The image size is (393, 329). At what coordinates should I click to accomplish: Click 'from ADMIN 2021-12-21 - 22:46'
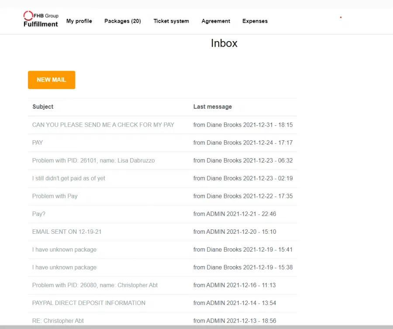coord(234,214)
